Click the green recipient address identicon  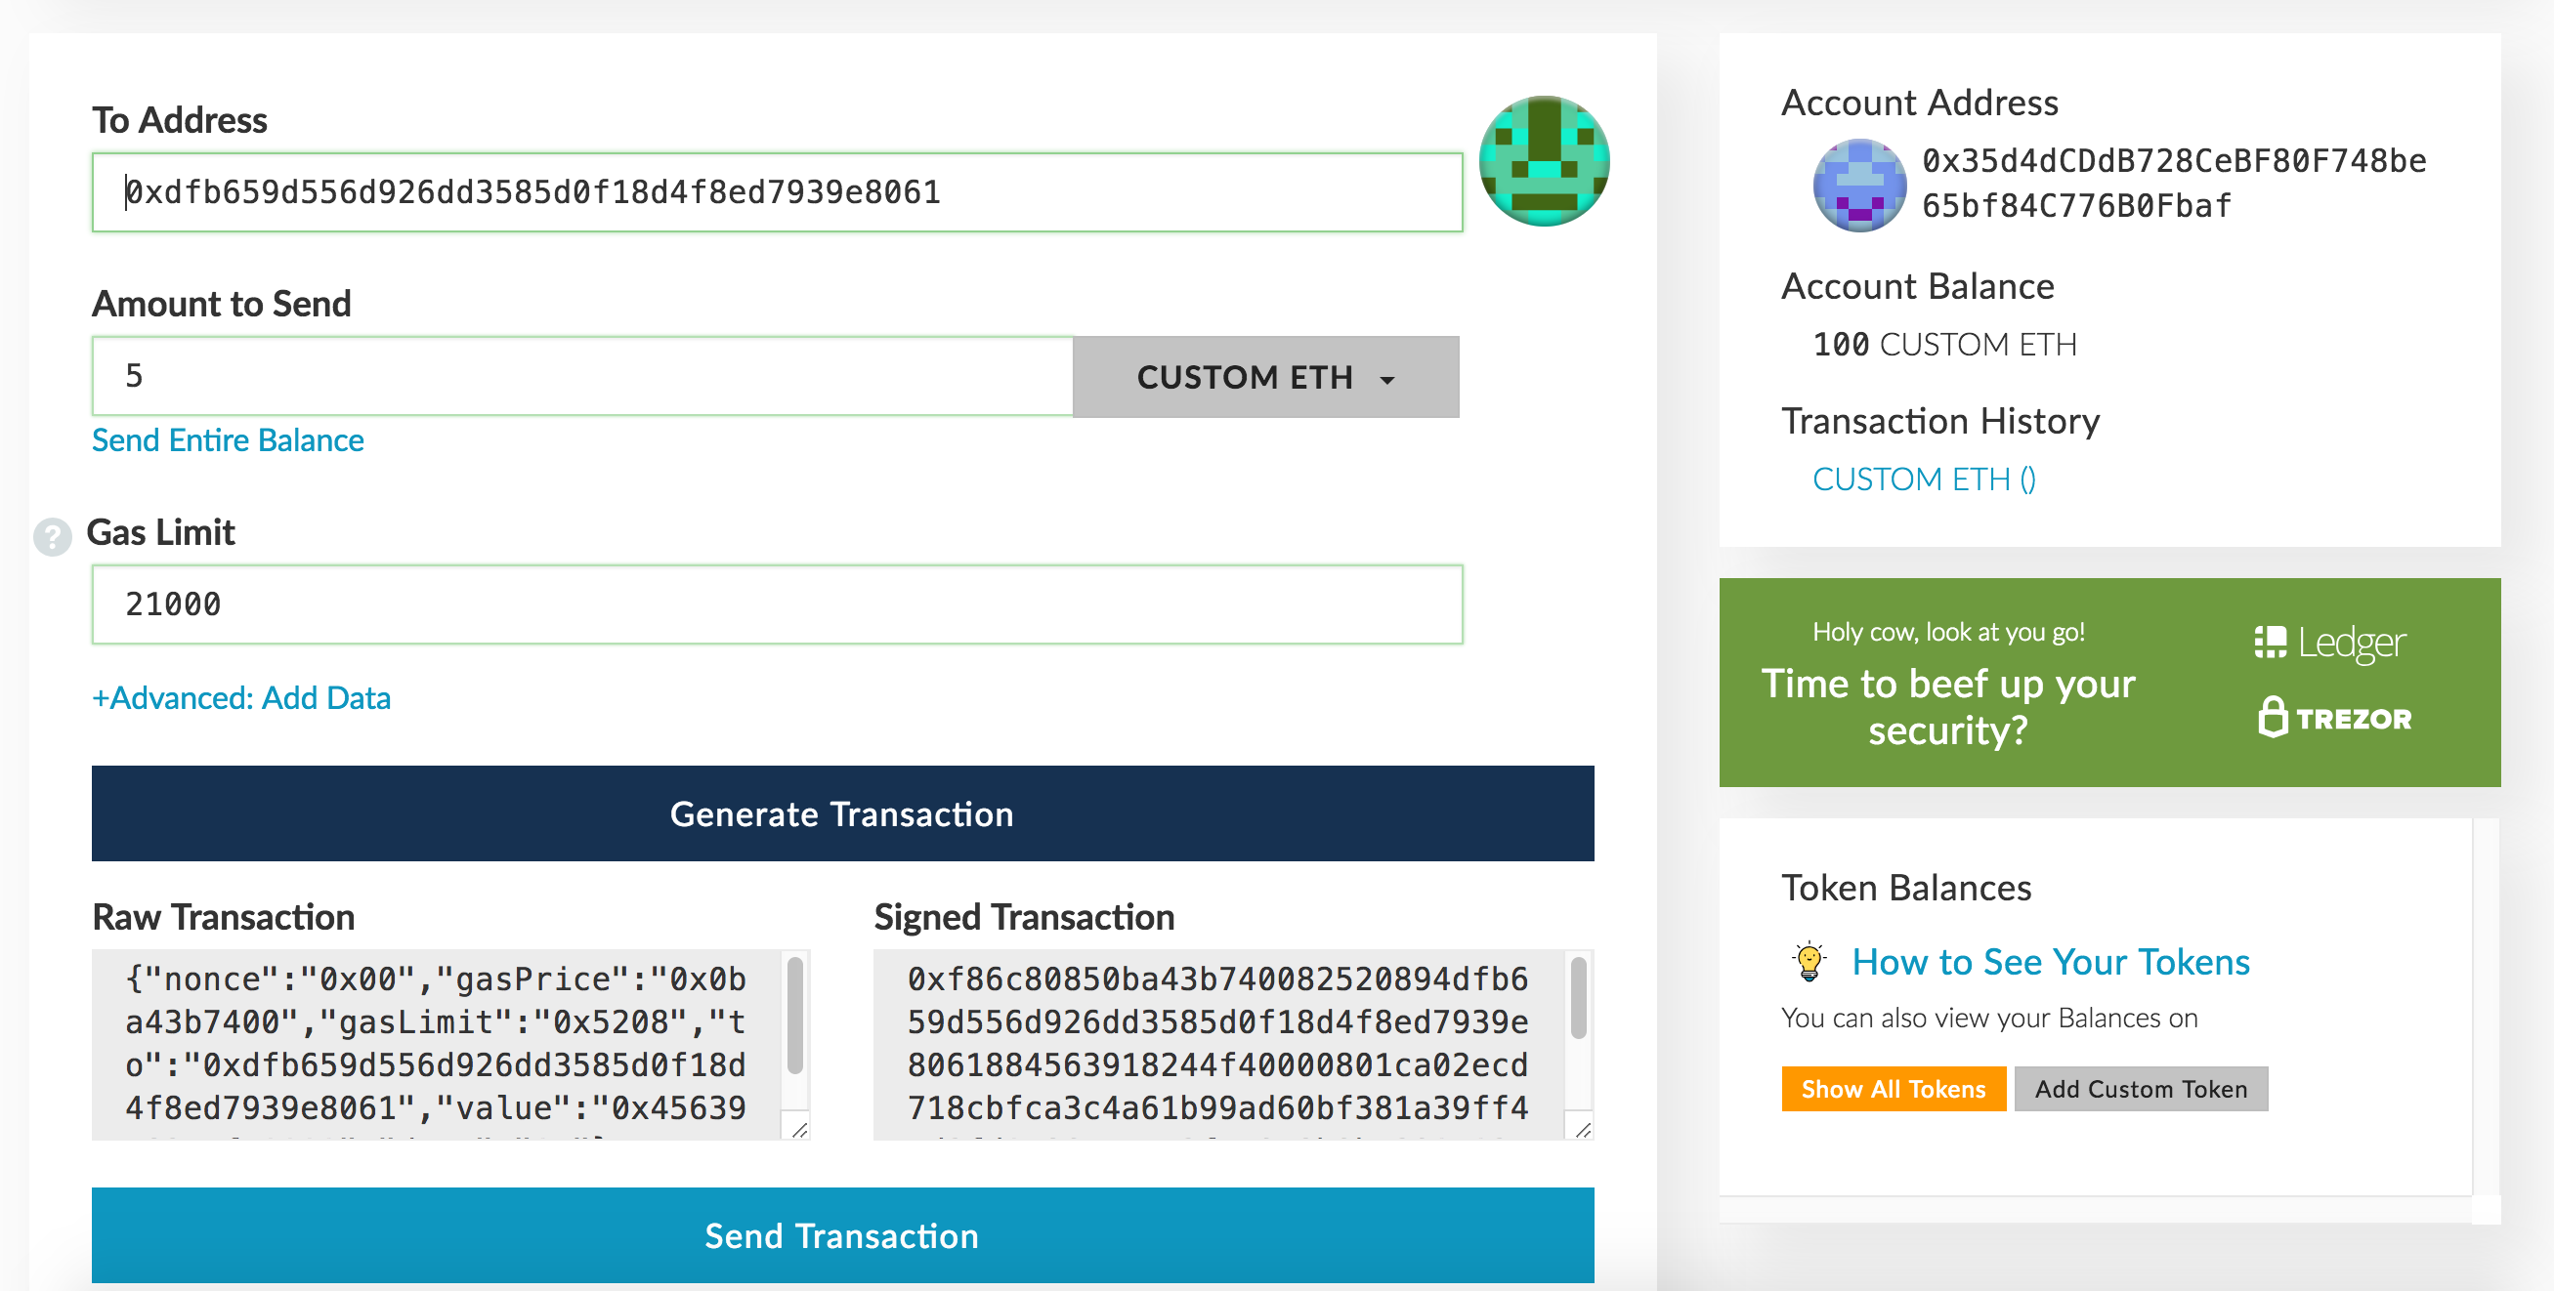coord(1543,160)
